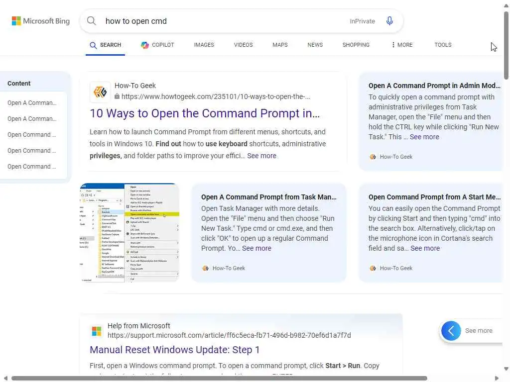
Task: Click How-To Geek source under Start Menu card
Action: pyautogui.click(x=391, y=268)
